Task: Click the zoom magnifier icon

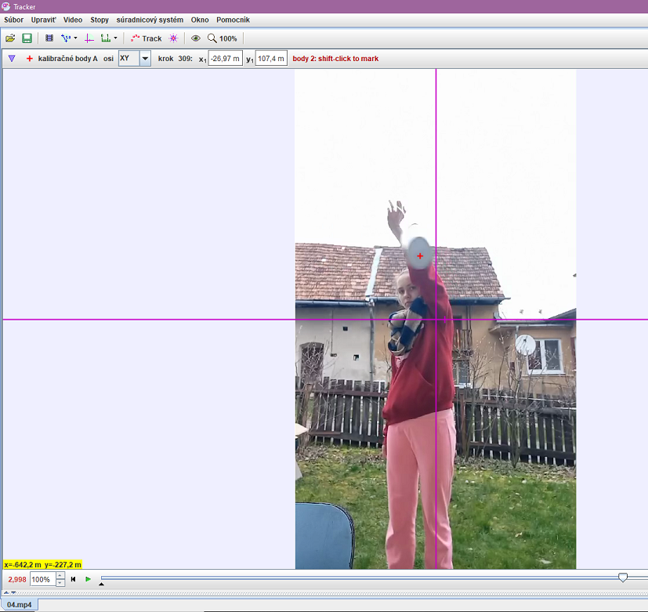Action: tap(212, 38)
